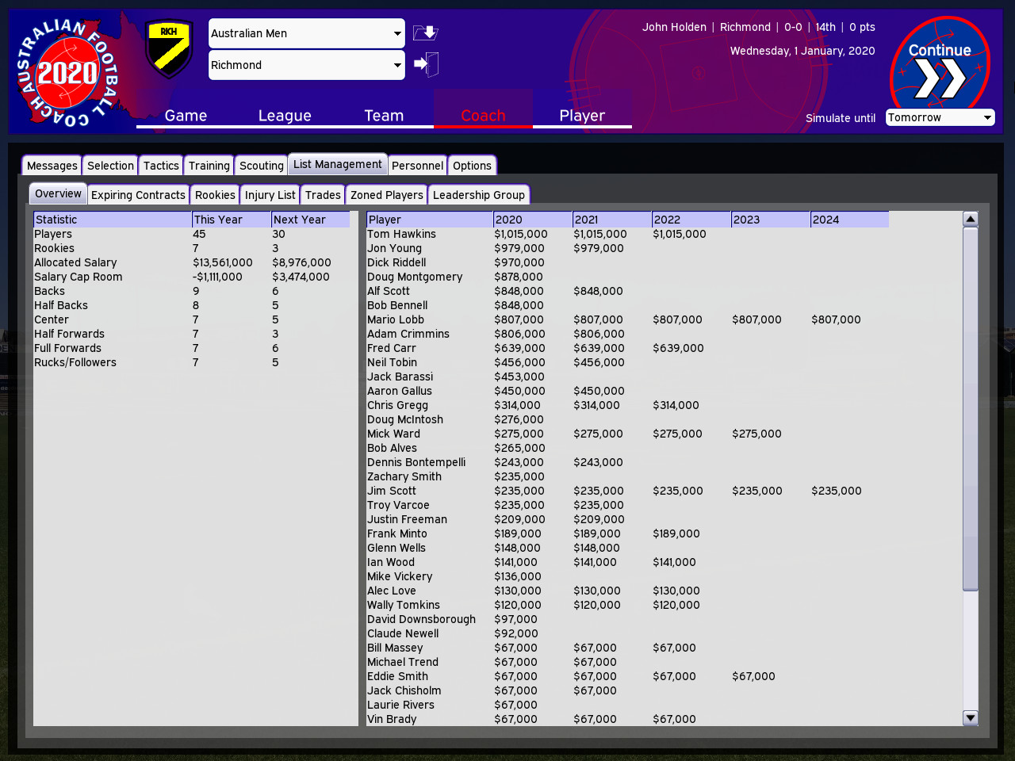Click the 2021 column header

[x=611, y=220]
